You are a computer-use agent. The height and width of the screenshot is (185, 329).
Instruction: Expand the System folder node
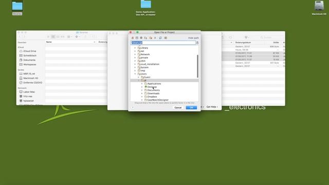pos(135,67)
